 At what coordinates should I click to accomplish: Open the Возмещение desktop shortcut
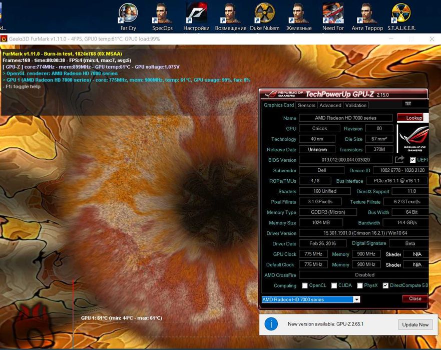coord(231,17)
